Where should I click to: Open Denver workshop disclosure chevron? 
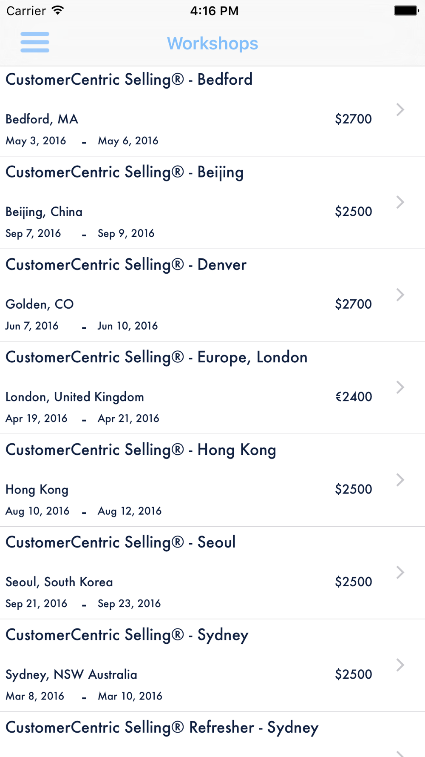tap(400, 295)
